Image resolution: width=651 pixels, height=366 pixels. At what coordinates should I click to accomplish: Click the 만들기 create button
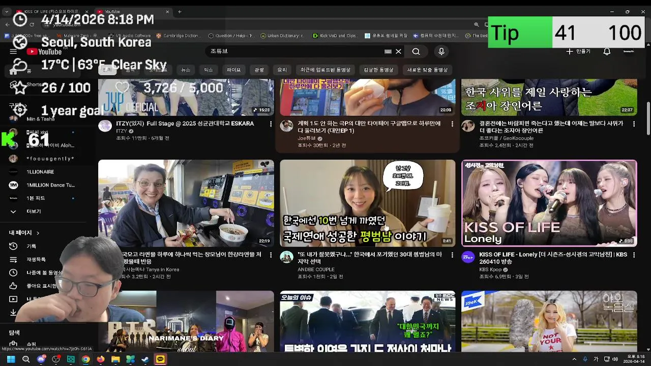coord(578,51)
